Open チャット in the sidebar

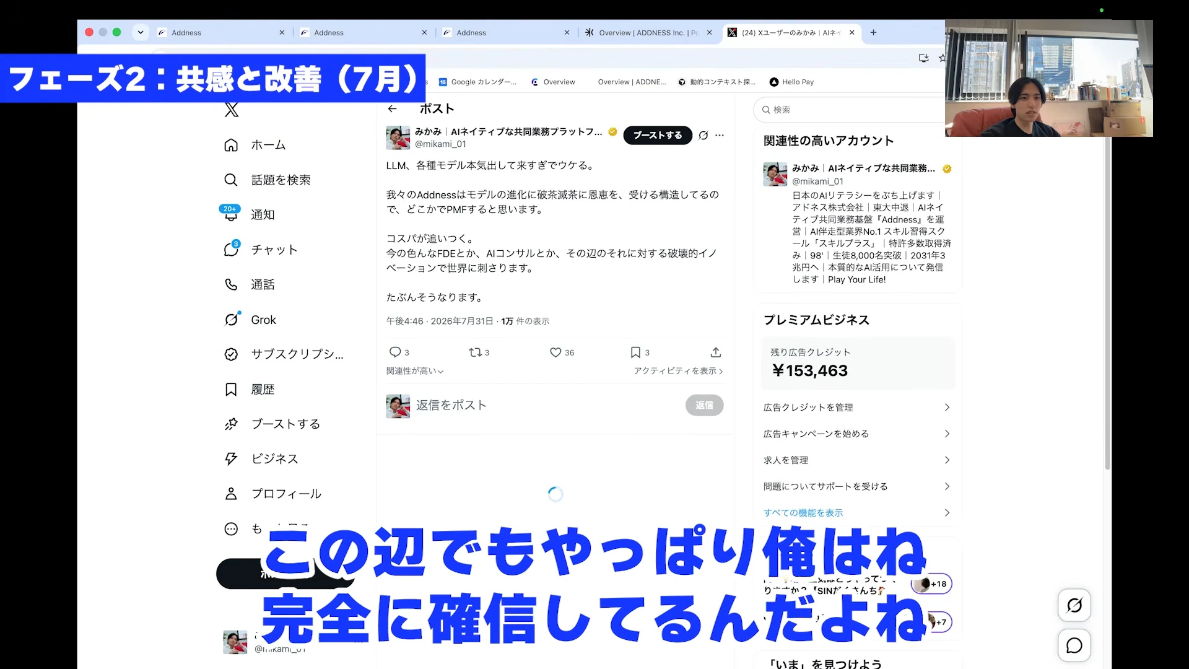pyautogui.click(x=260, y=250)
